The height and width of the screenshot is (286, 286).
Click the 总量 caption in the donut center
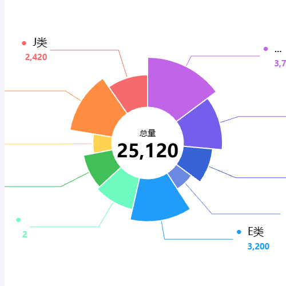[x=148, y=133]
